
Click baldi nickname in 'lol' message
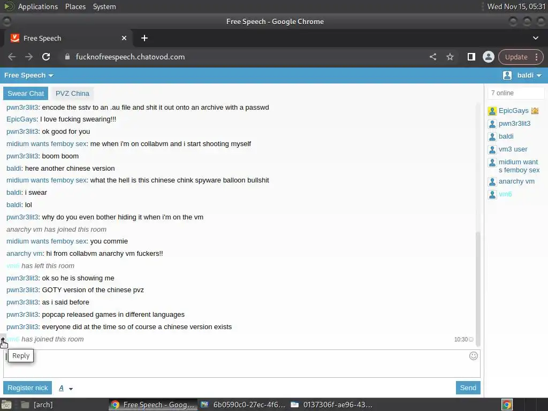click(14, 205)
